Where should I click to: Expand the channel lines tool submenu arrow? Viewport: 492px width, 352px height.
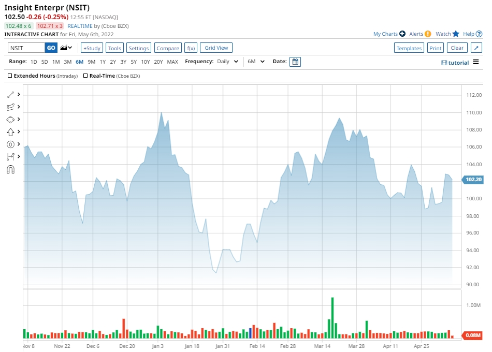[x=19, y=107]
